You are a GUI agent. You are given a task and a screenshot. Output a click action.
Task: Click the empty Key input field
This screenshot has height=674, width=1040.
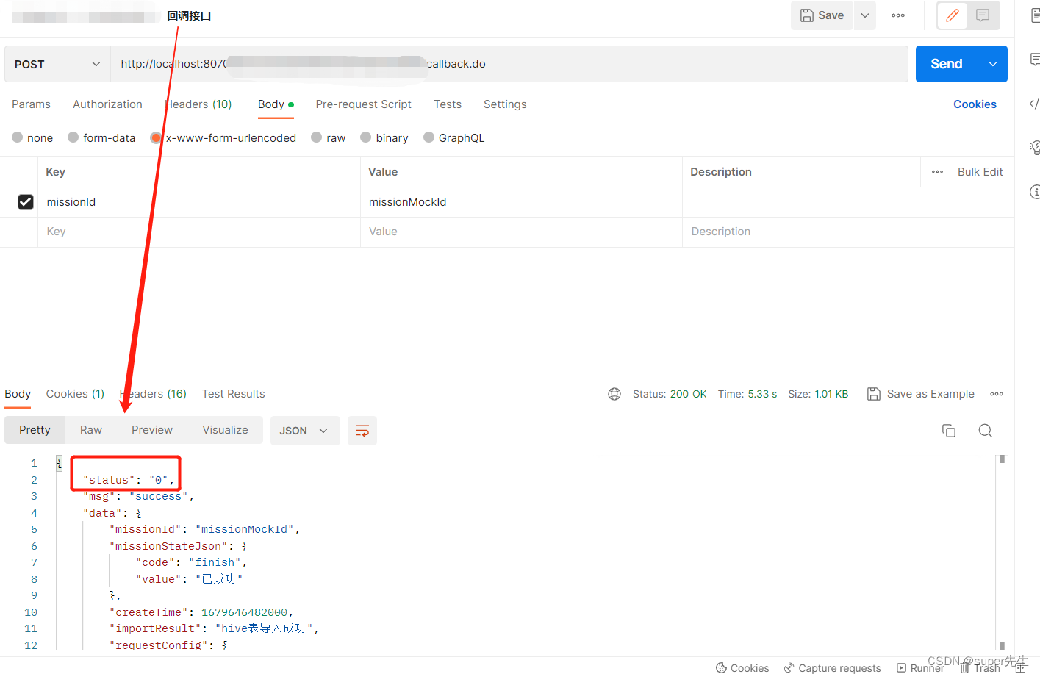199,232
